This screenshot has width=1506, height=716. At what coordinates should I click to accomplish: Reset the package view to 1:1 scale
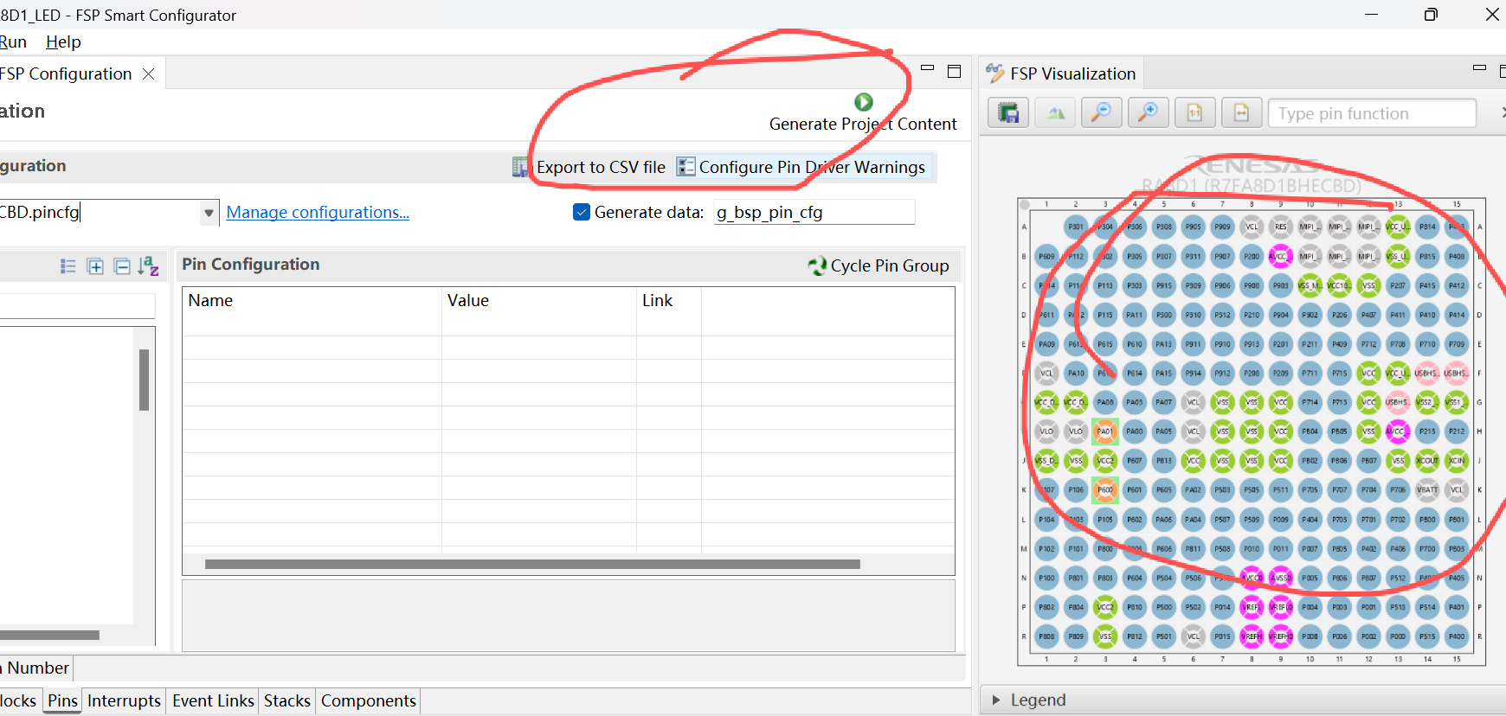[x=1194, y=113]
